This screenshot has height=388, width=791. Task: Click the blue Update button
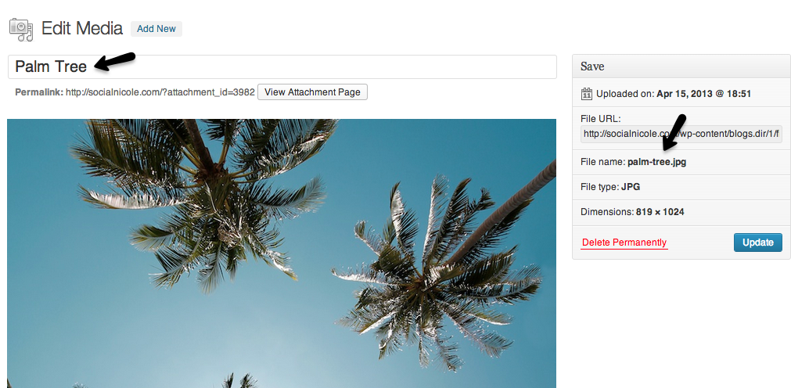tap(757, 242)
